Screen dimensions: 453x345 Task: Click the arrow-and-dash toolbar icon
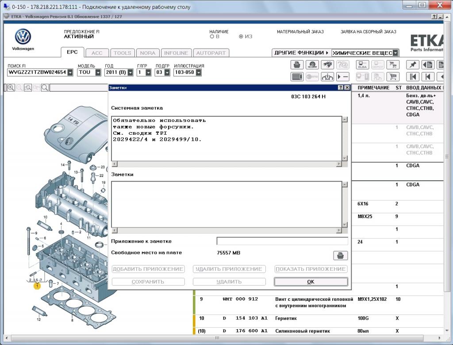coord(342,77)
